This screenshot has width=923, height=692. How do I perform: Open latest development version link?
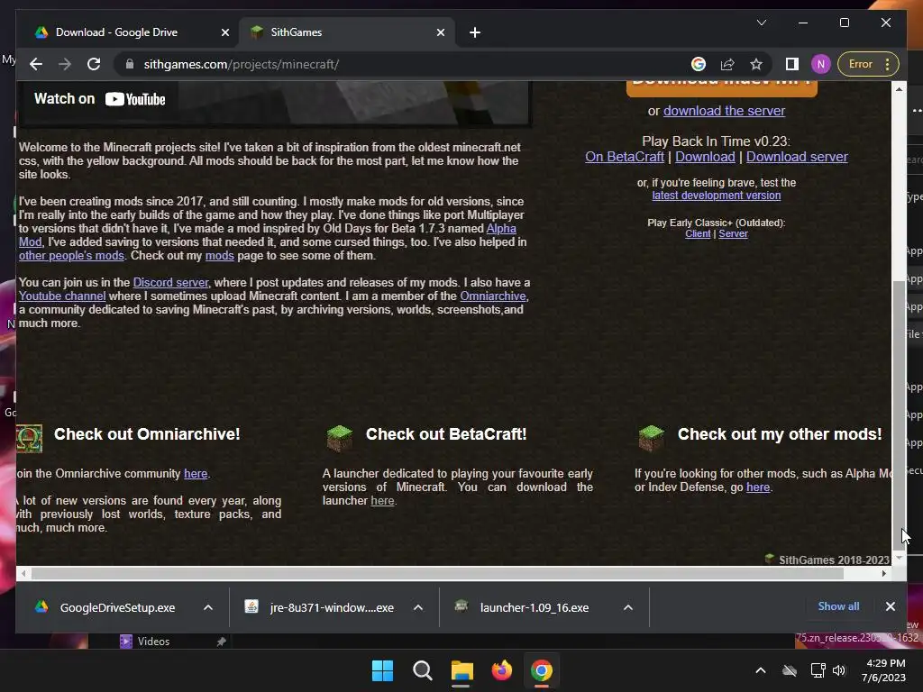(717, 196)
